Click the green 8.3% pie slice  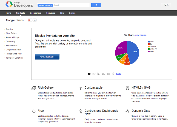(x=120, y=57)
